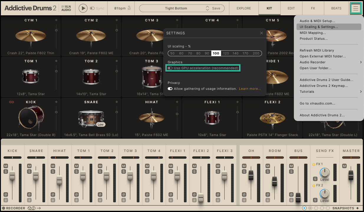This screenshot has height=212, width=364.
Task: Click the play button in top bar
Action: [x=83, y=8]
